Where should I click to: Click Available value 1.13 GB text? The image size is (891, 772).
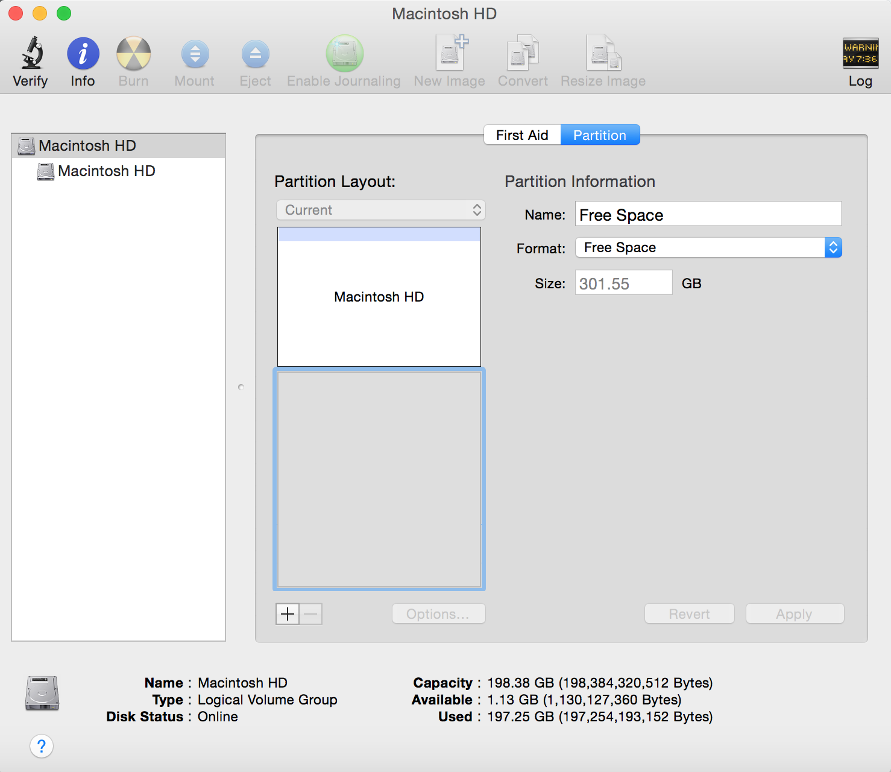point(584,700)
